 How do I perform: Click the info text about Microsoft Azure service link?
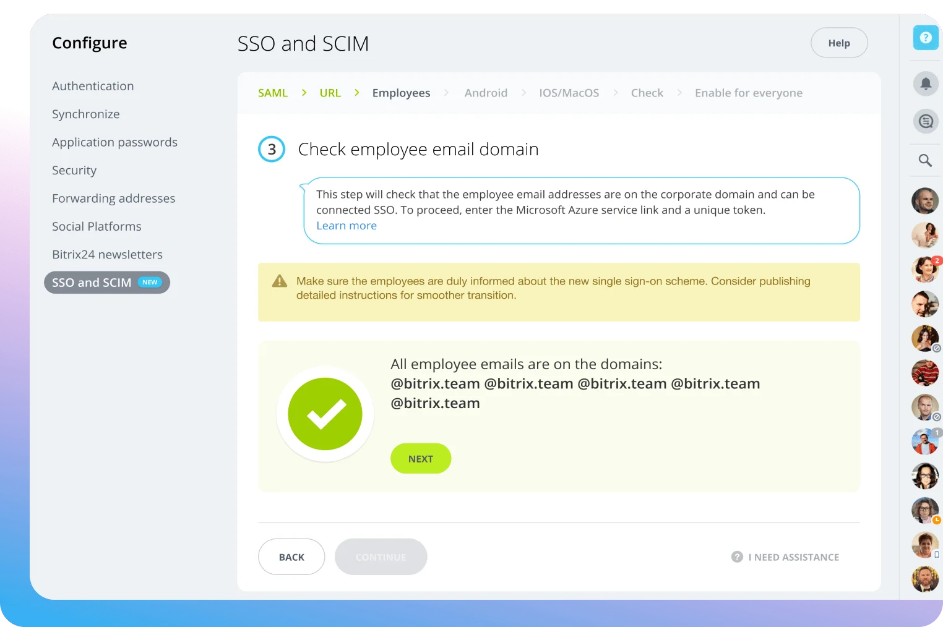[566, 202]
